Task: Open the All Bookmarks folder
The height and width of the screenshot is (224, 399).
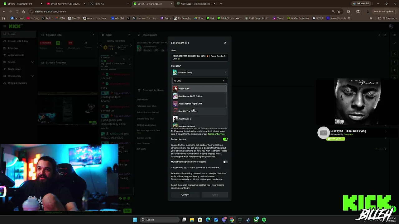Action: 387,18
